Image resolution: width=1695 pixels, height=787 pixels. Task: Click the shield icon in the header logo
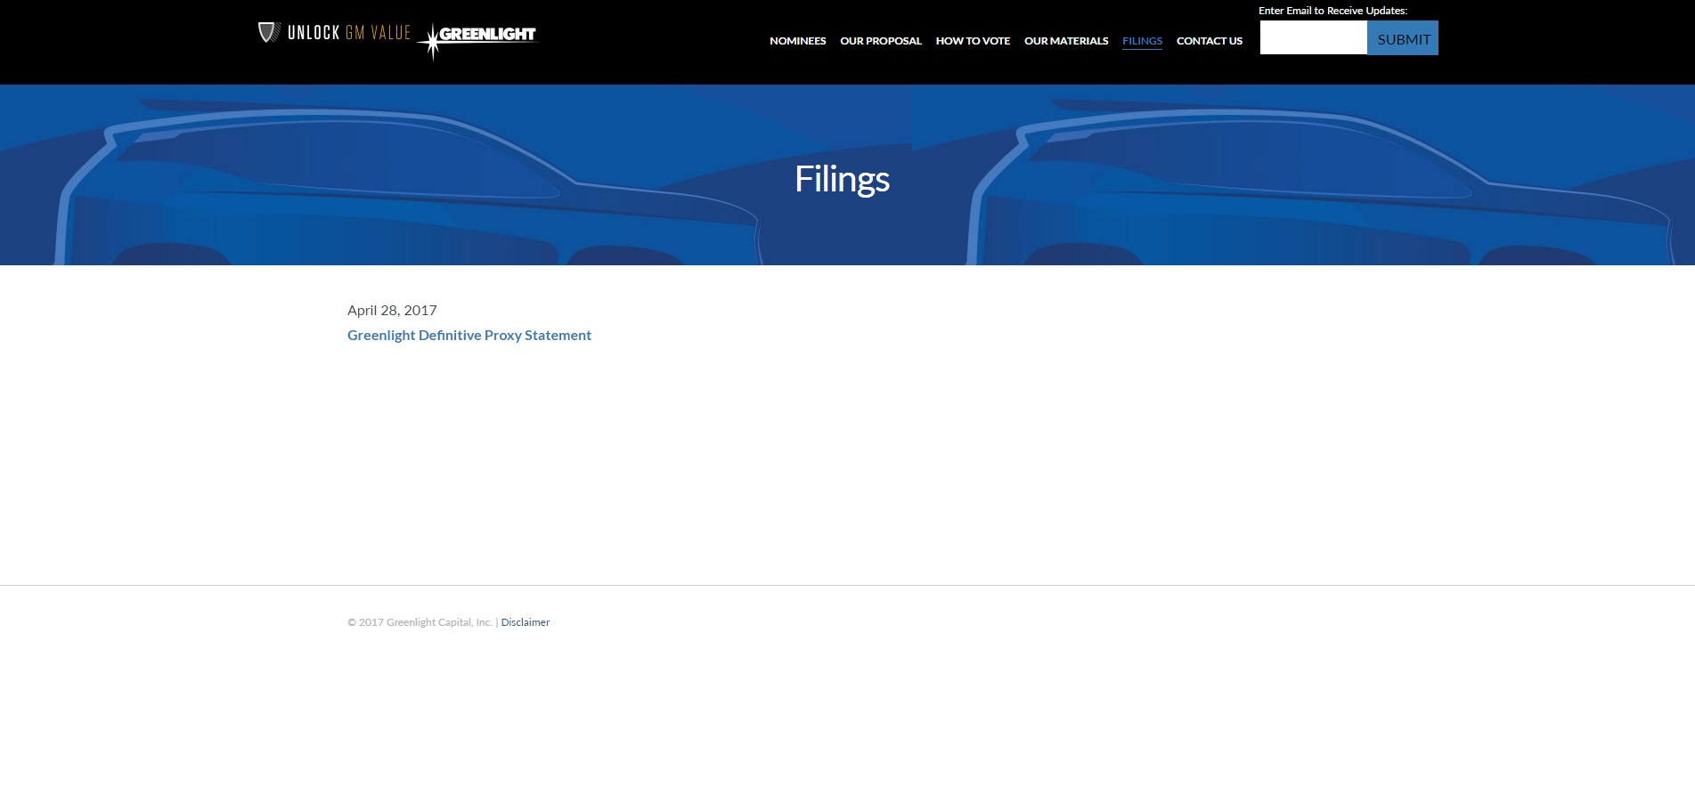[269, 33]
